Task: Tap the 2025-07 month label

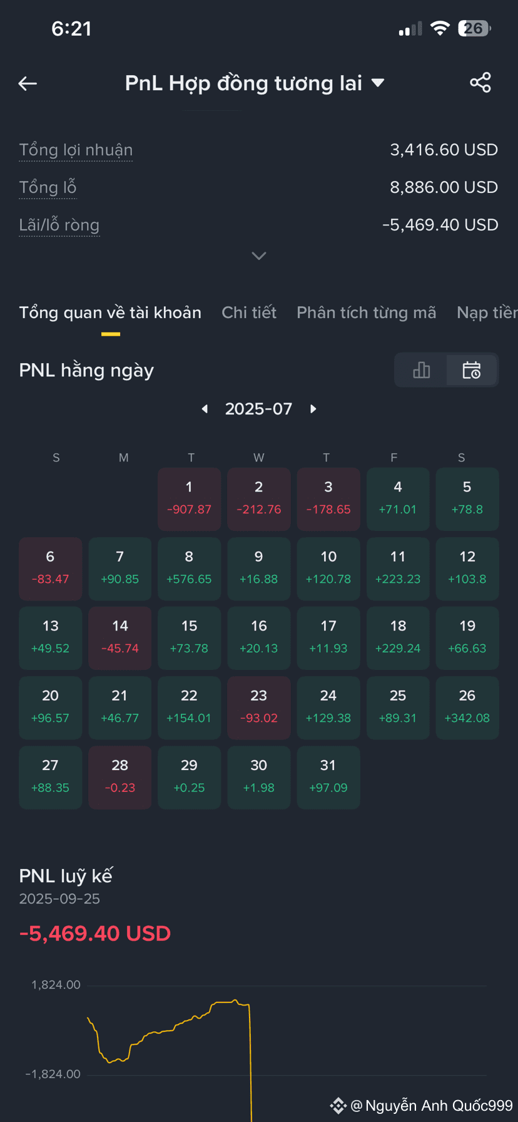Action: click(258, 409)
